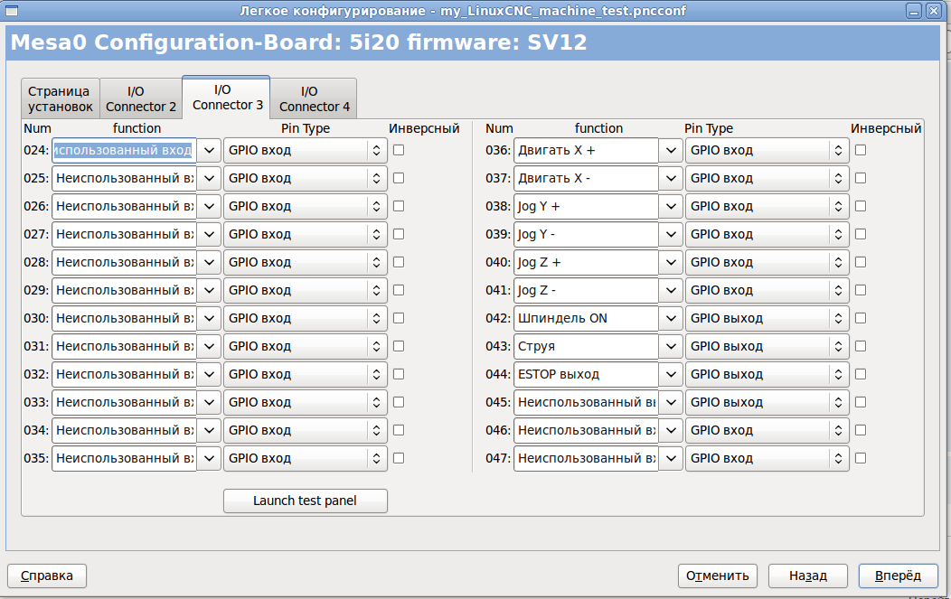Open Pin Type selector for pin 025
Viewport: 951px width, 599px height.
pyautogui.click(x=305, y=178)
